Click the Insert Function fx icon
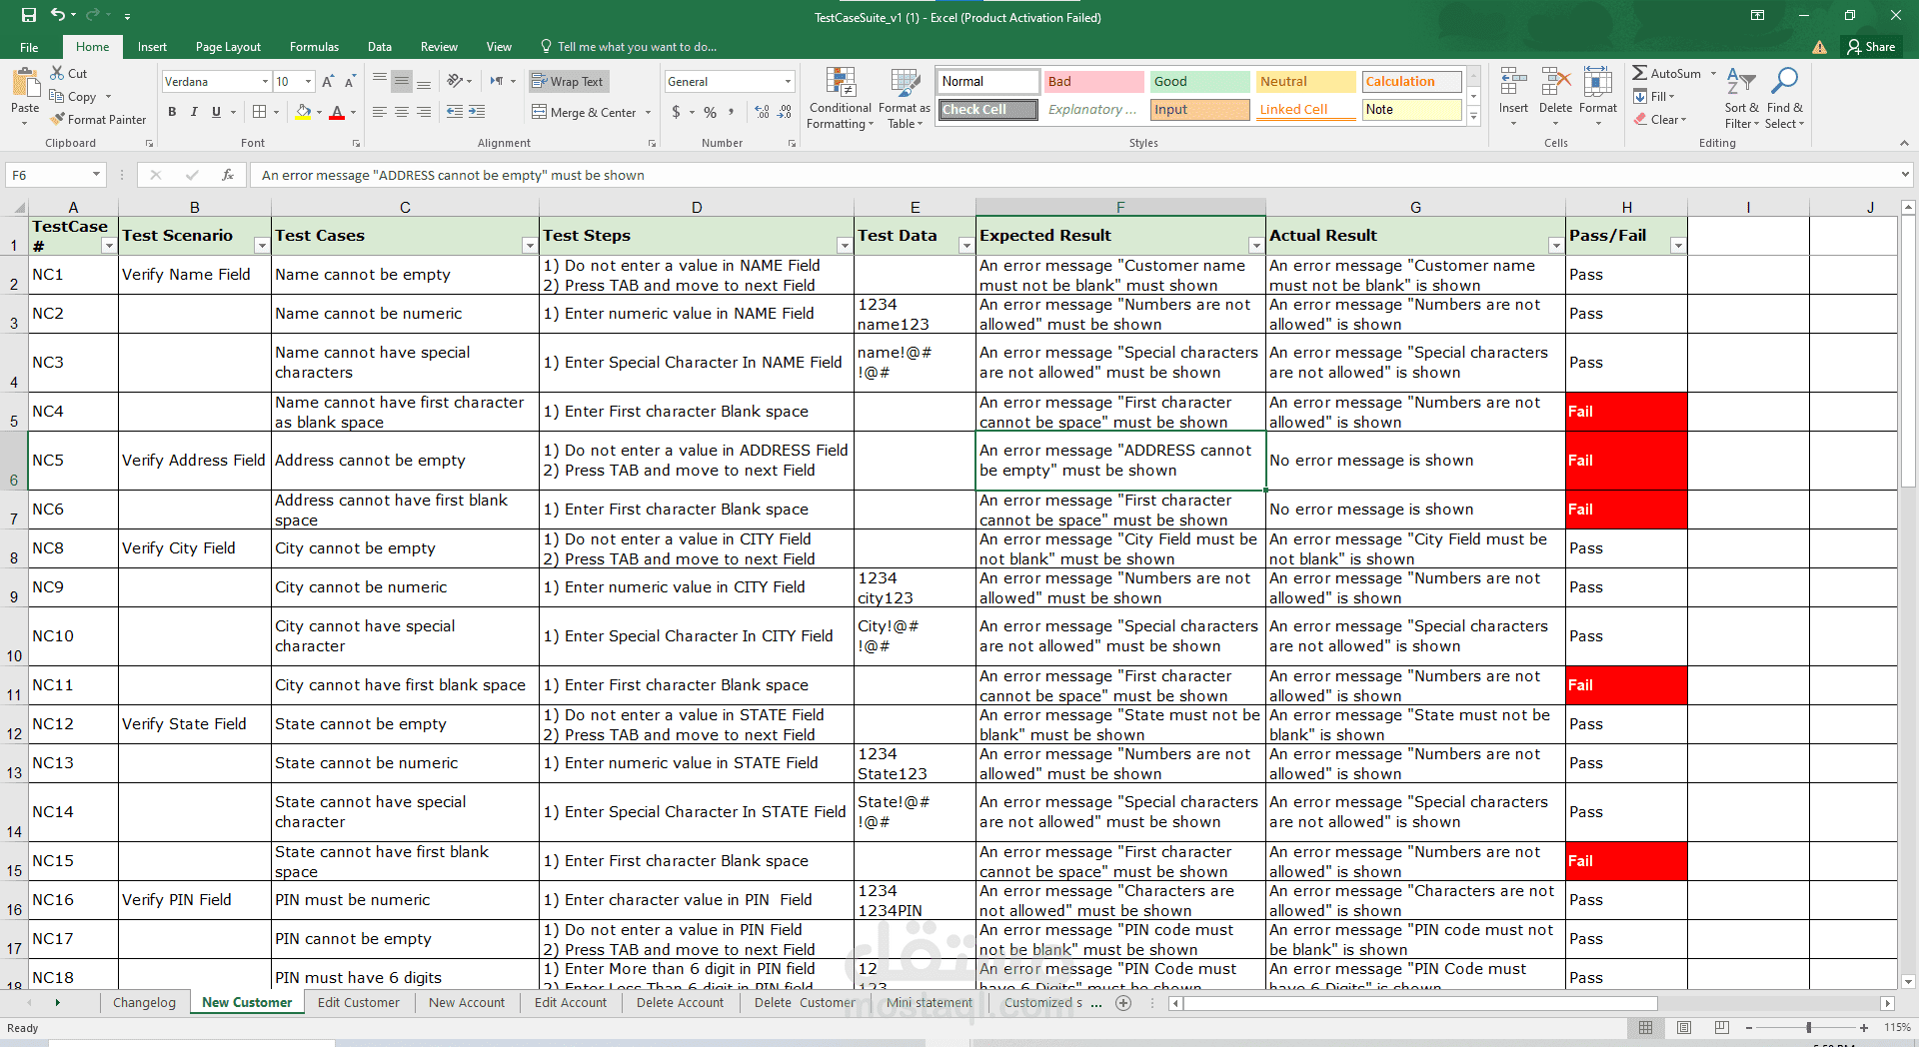 click(228, 175)
